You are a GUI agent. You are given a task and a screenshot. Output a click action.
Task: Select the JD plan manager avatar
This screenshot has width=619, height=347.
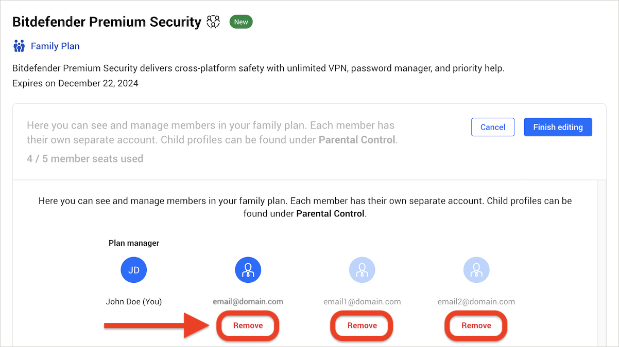tap(134, 270)
